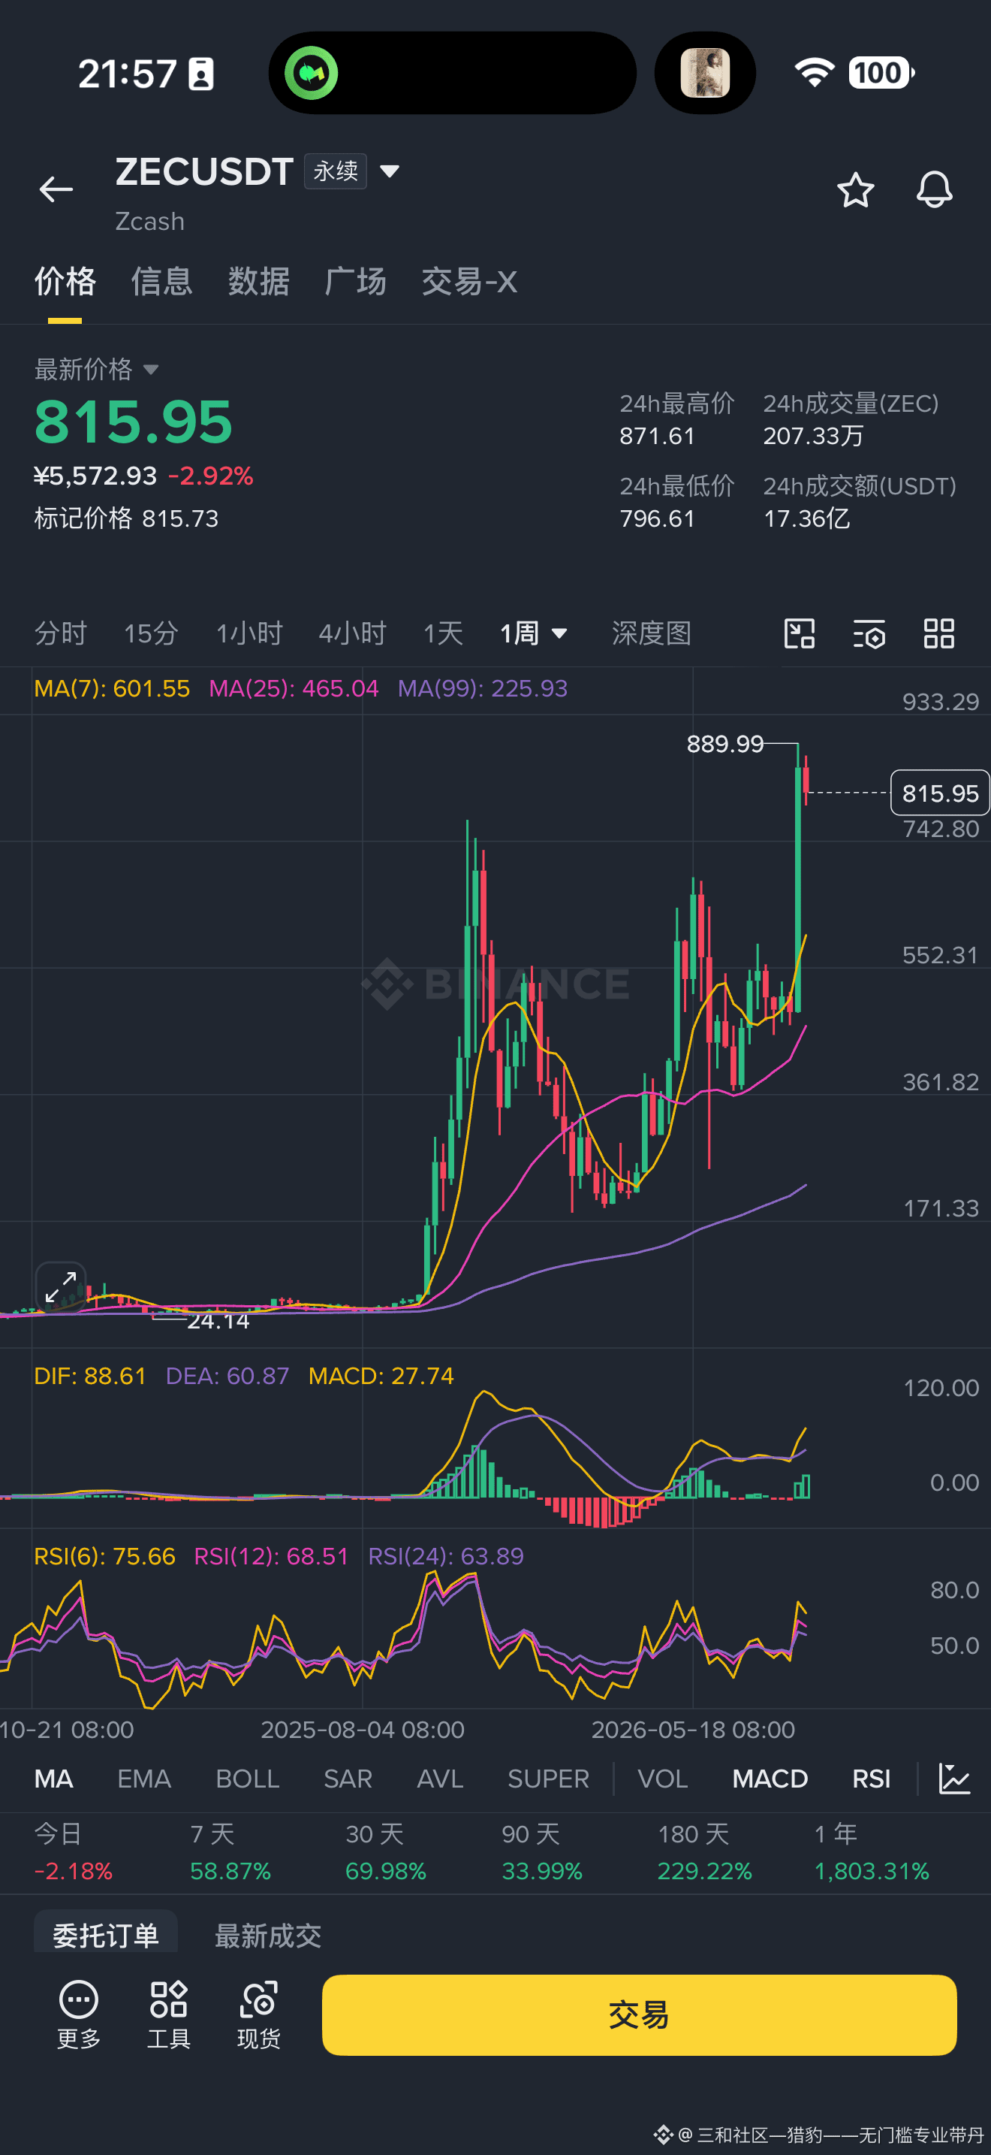Tap the back arrow icon

pos(56,190)
